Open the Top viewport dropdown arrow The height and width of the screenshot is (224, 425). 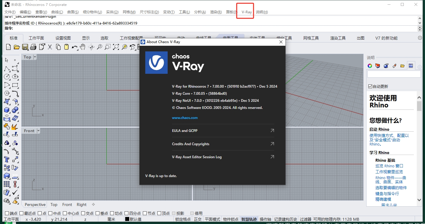click(x=35, y=57)
